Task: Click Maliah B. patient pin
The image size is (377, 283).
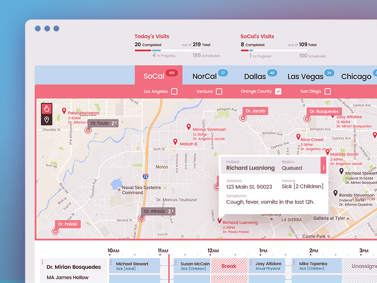Action: click(175, 141)
